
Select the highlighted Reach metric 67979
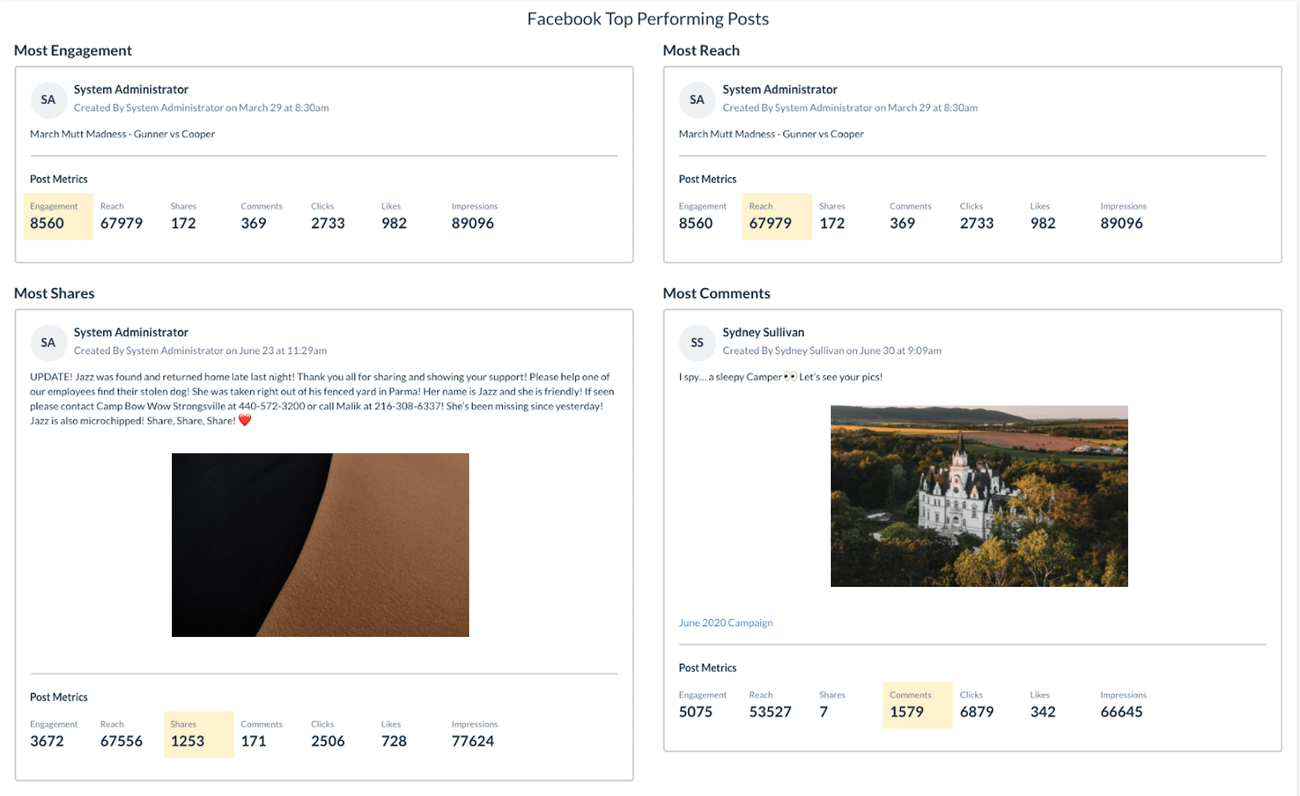click(771, 223)
